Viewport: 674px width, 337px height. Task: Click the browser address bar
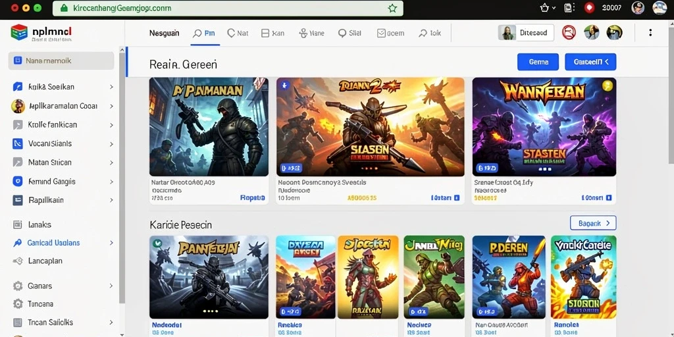[228, 8]
